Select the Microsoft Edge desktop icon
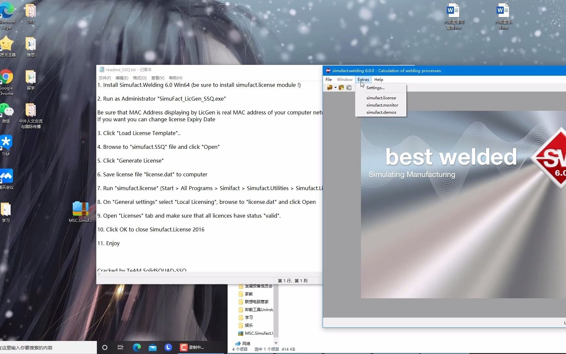The image size is (566, 354). (7, 16)
